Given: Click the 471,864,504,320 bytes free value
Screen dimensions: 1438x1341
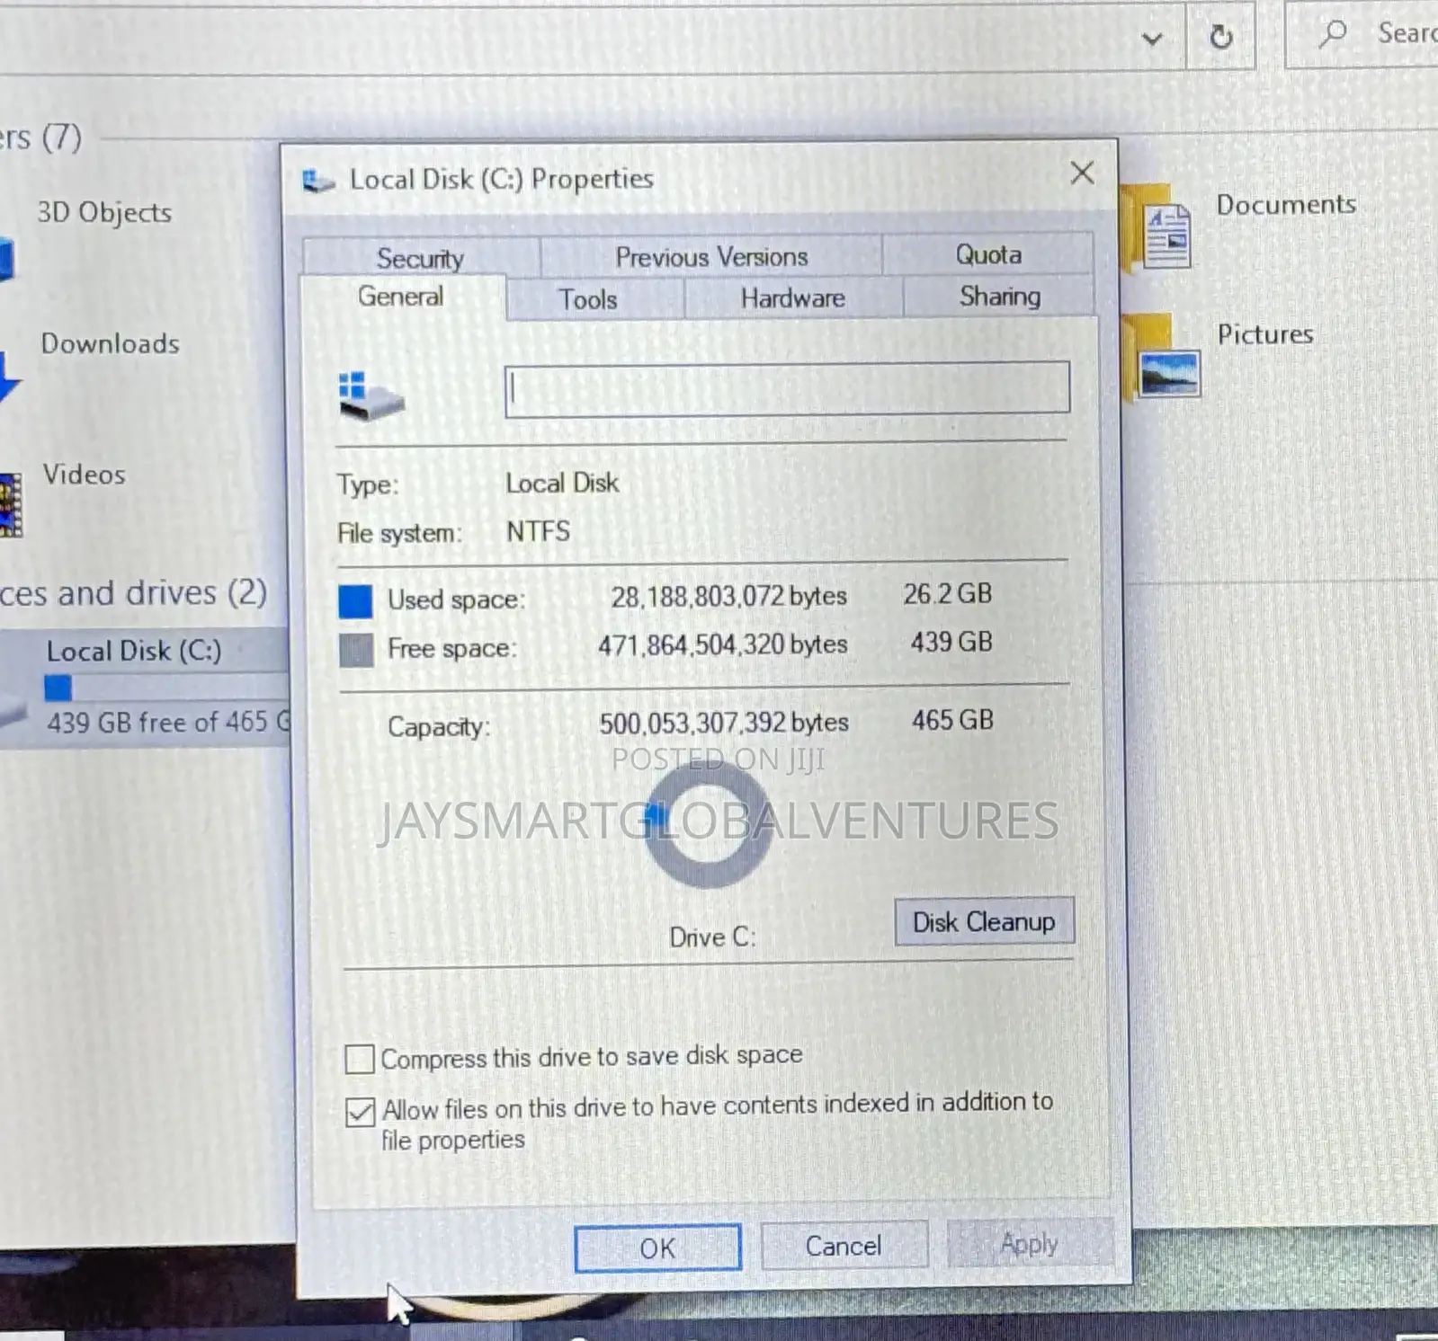Looking at the screenshot, I should tap(723, 644).
